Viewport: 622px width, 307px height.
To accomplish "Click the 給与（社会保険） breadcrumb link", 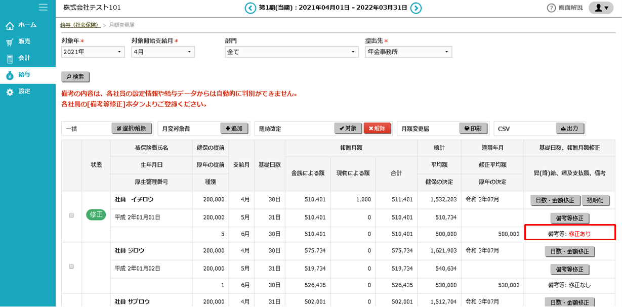I will [79, 25].
